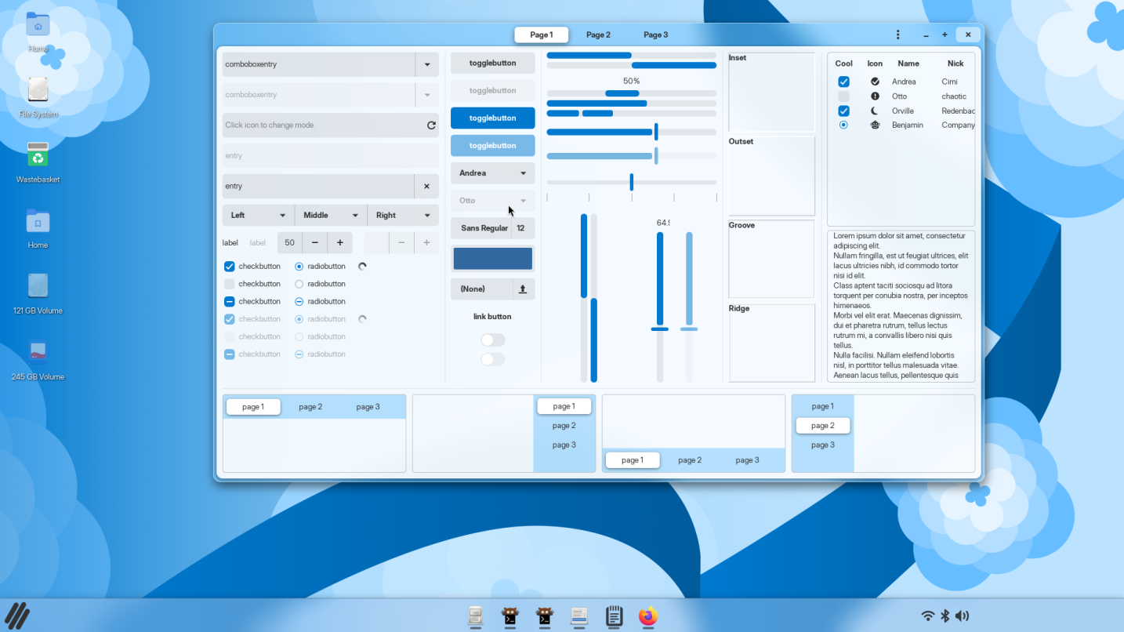Select the Page 1 header tab

pos(541,35)
